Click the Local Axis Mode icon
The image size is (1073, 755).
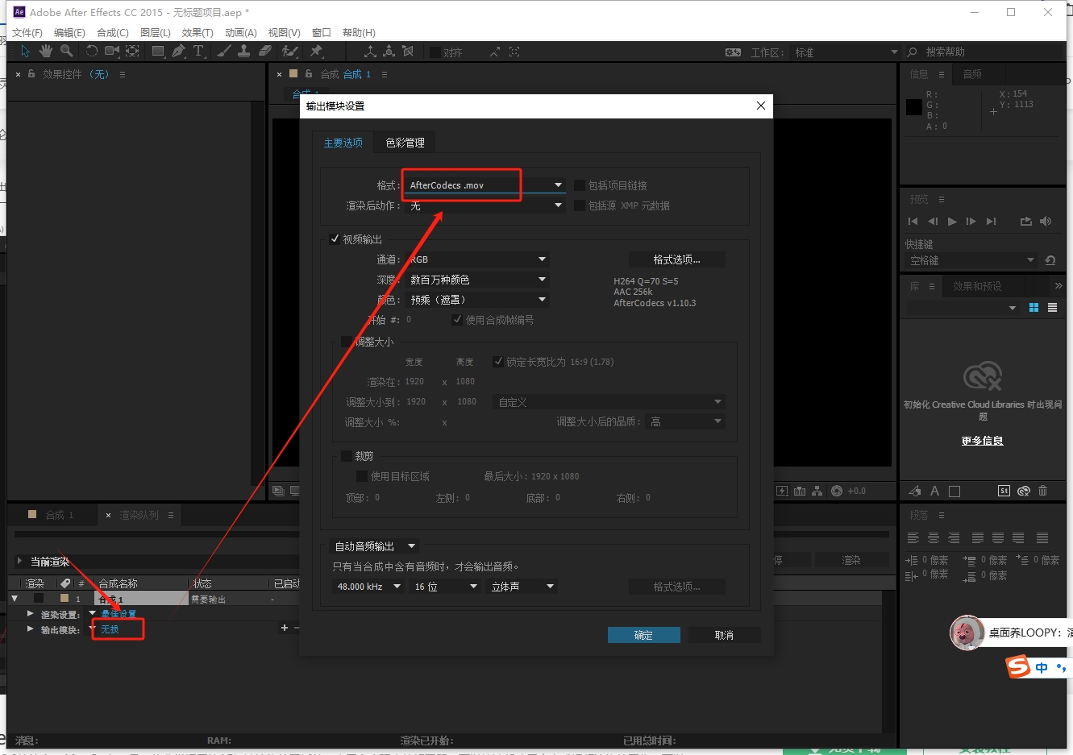click(370, 52)
